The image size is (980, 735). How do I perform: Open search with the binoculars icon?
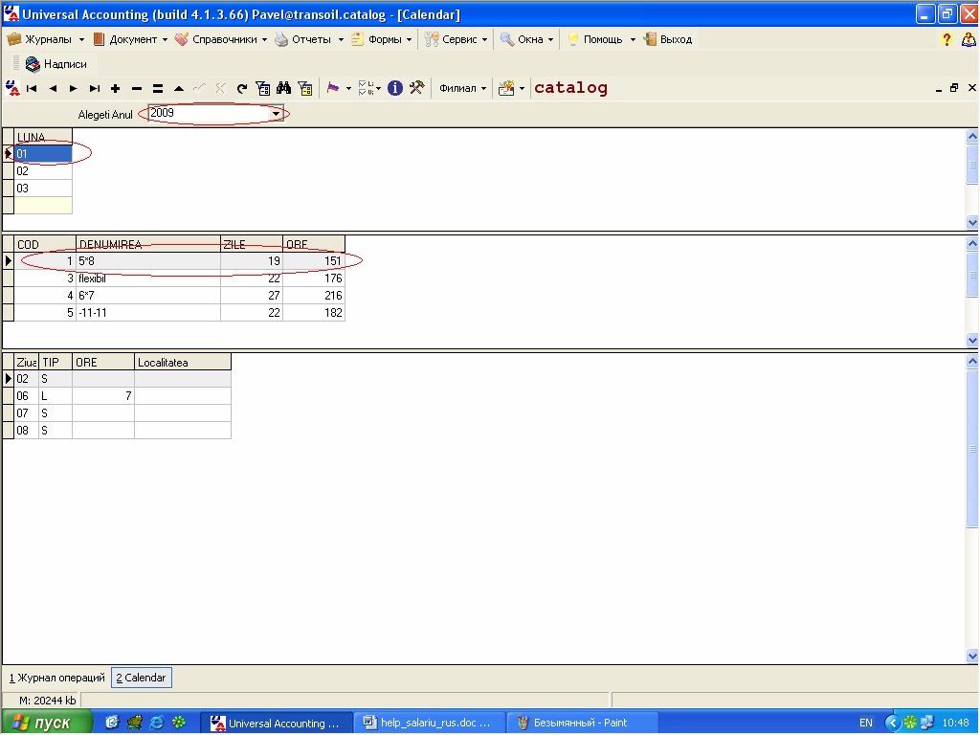point(283,88)
